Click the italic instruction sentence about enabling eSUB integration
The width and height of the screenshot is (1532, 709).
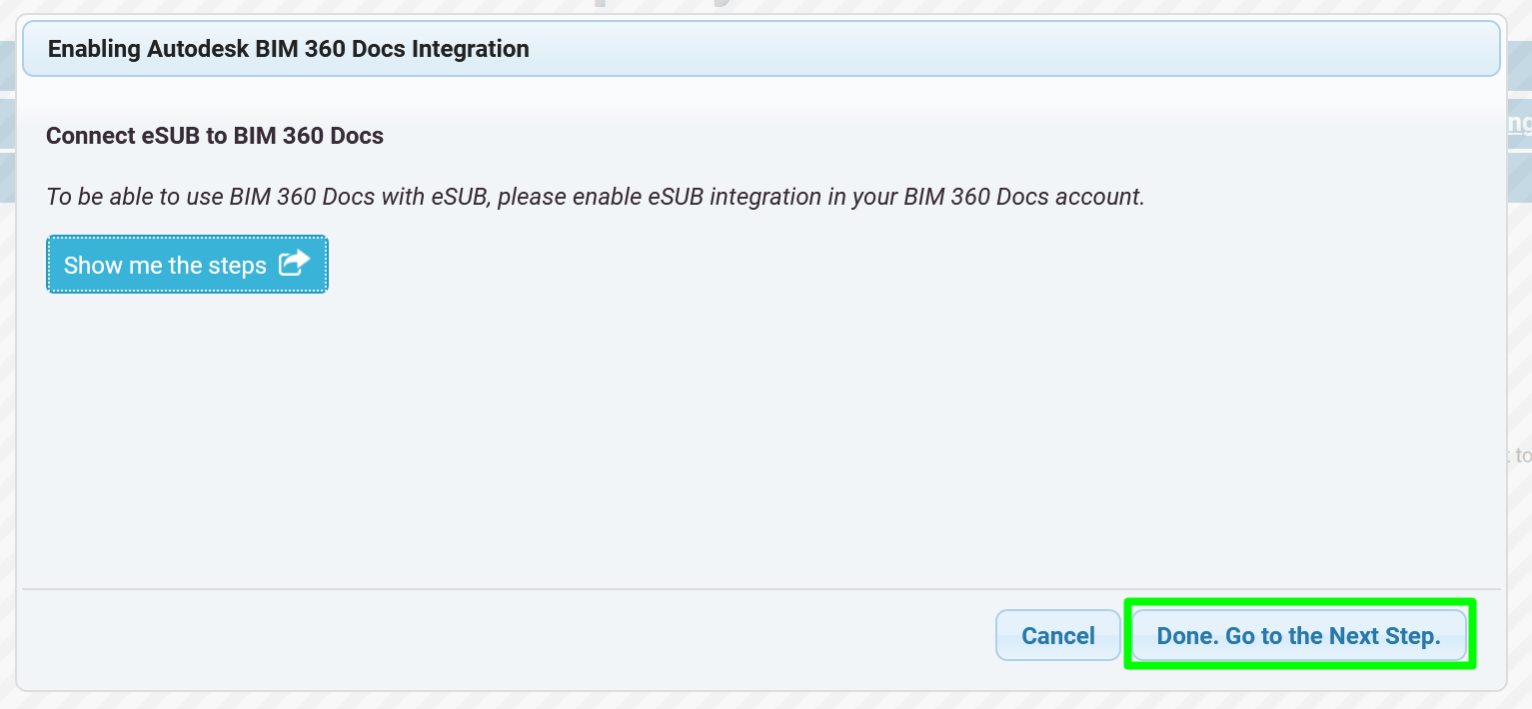(596, 197)
